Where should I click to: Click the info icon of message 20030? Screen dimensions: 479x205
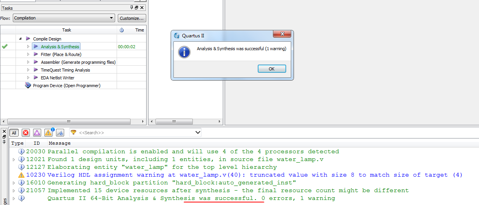click(x=21, y=152)
